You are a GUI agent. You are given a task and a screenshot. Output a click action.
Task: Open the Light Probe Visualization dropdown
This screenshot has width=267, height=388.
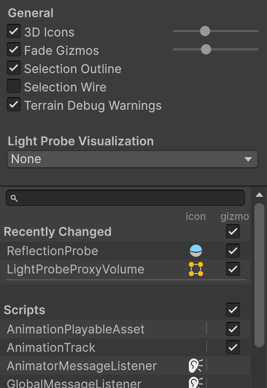pyautogui.click(x=132, y=159)
